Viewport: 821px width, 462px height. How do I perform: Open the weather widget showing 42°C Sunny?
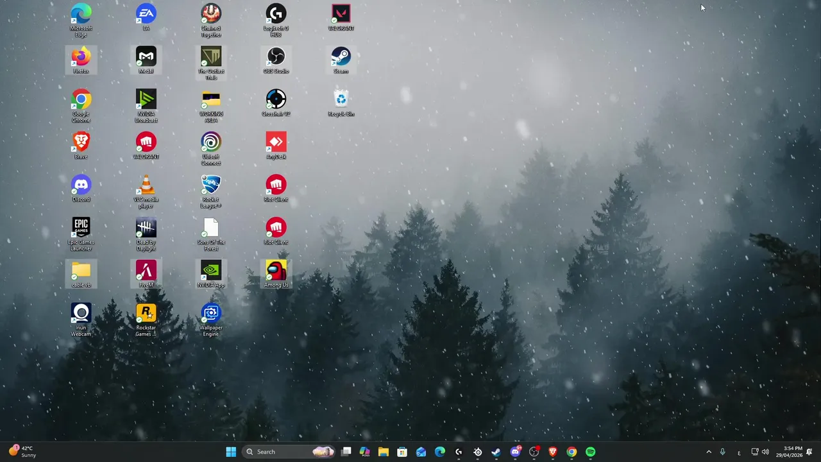point(22,452)
